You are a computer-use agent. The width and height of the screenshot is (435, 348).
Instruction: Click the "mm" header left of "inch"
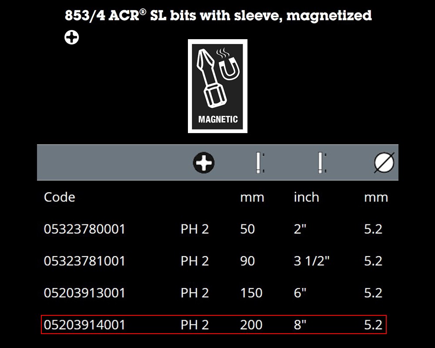point(252,197)
